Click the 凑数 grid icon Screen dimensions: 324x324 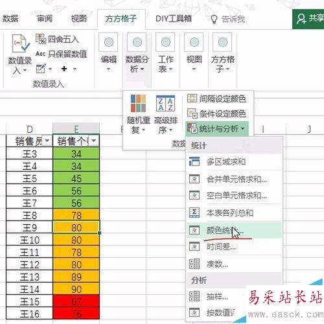click(x=194, y=264)
